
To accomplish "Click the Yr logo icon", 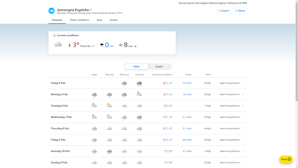I will tap(51, 11).
